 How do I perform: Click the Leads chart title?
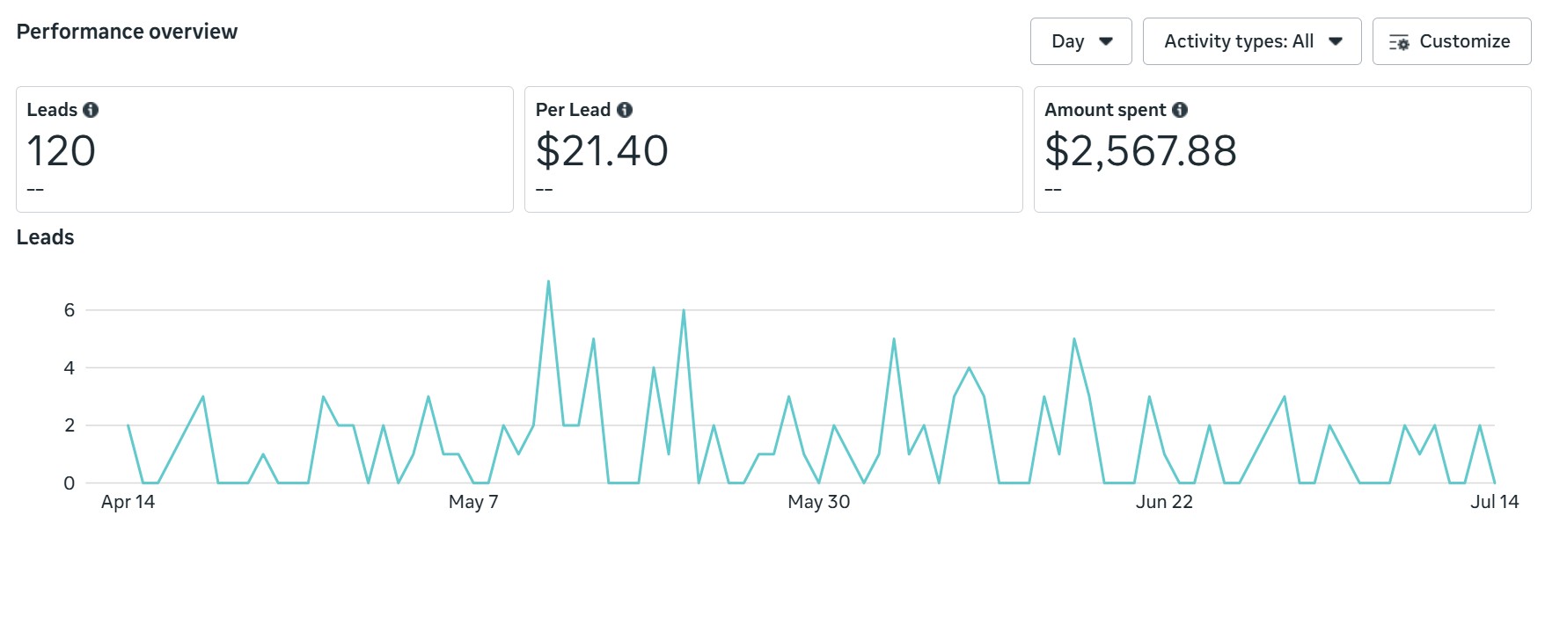45,237
